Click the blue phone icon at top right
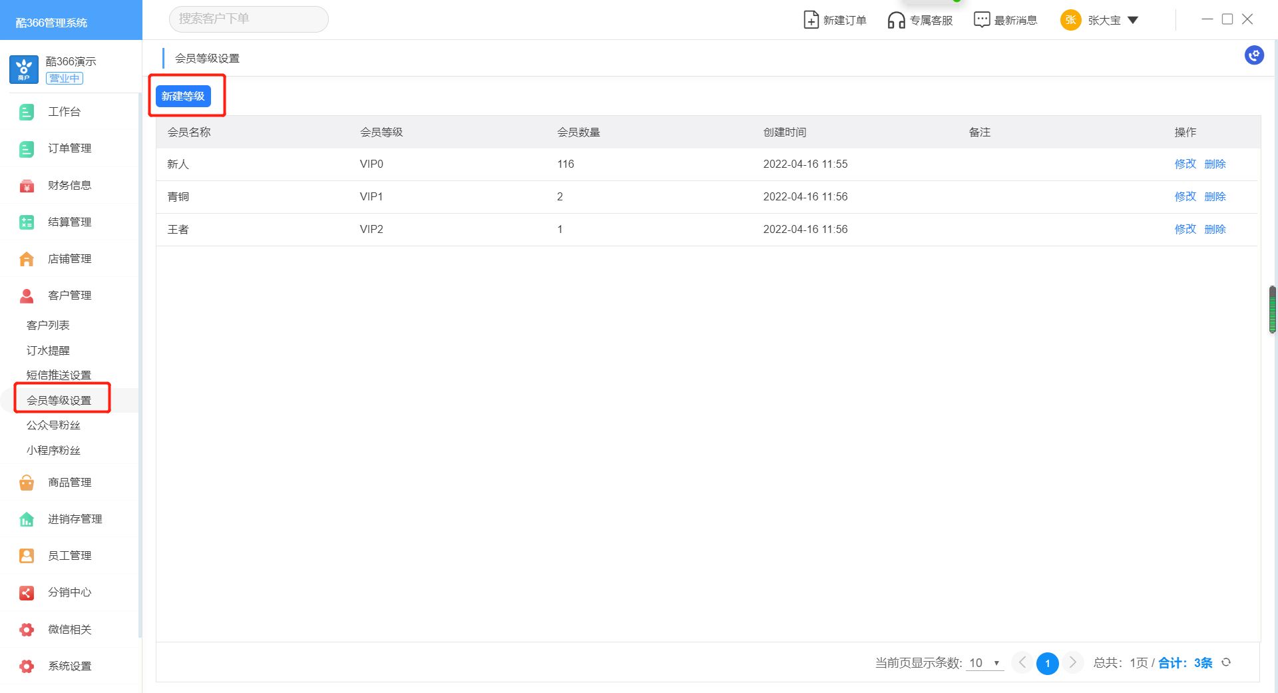Viewport: 1278px width, 693px height. [x=1254, y=55]
